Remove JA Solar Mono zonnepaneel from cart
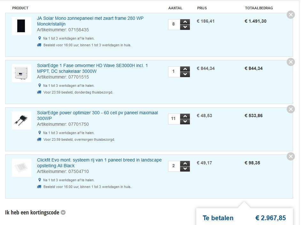301x225 pixels. click(x=290, y=15)
